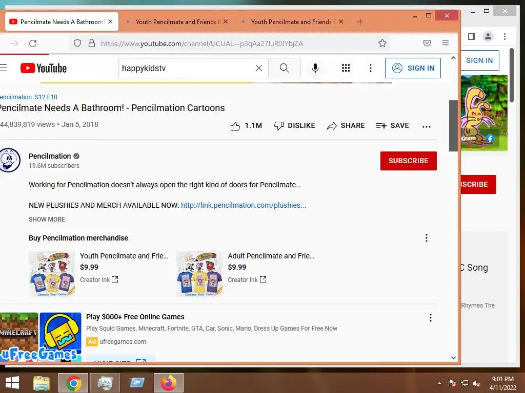The width and height of the screenshot is (525, 393).
Task: Reload the page in Firefox
Action: click(x=33, y=43)
